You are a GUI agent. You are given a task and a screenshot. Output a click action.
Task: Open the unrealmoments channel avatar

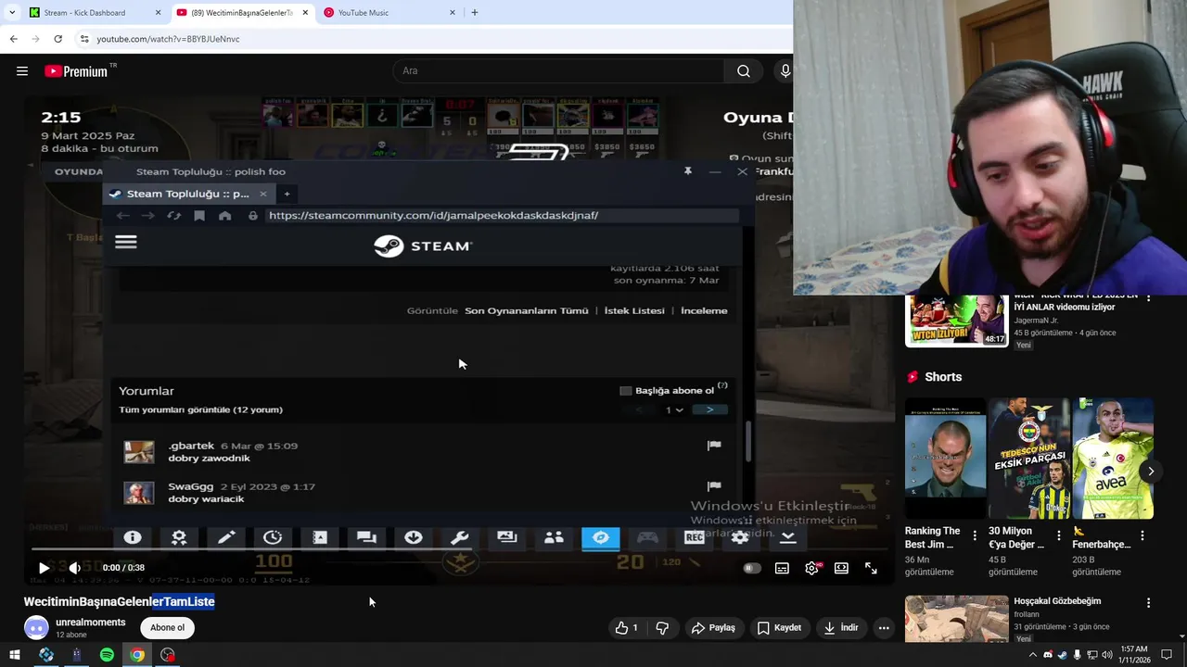point(36,628)
